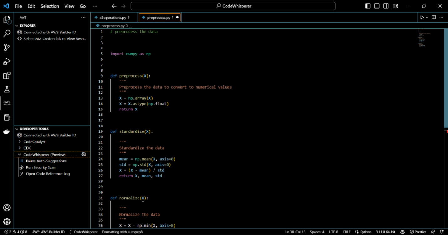Image resolution: width=448 pixels, height=236 pixels.
Task: Click the CodeWhisperer settings gear icon
Action: tap(84, 154)
